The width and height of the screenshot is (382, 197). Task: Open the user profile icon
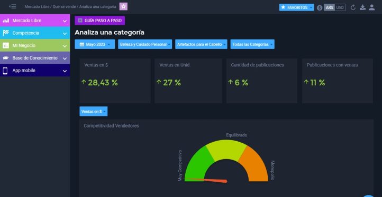[x=372, y=7]
